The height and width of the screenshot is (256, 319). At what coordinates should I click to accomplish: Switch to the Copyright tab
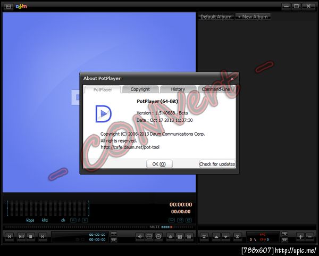pyautogui.click(x=140, y=89)
